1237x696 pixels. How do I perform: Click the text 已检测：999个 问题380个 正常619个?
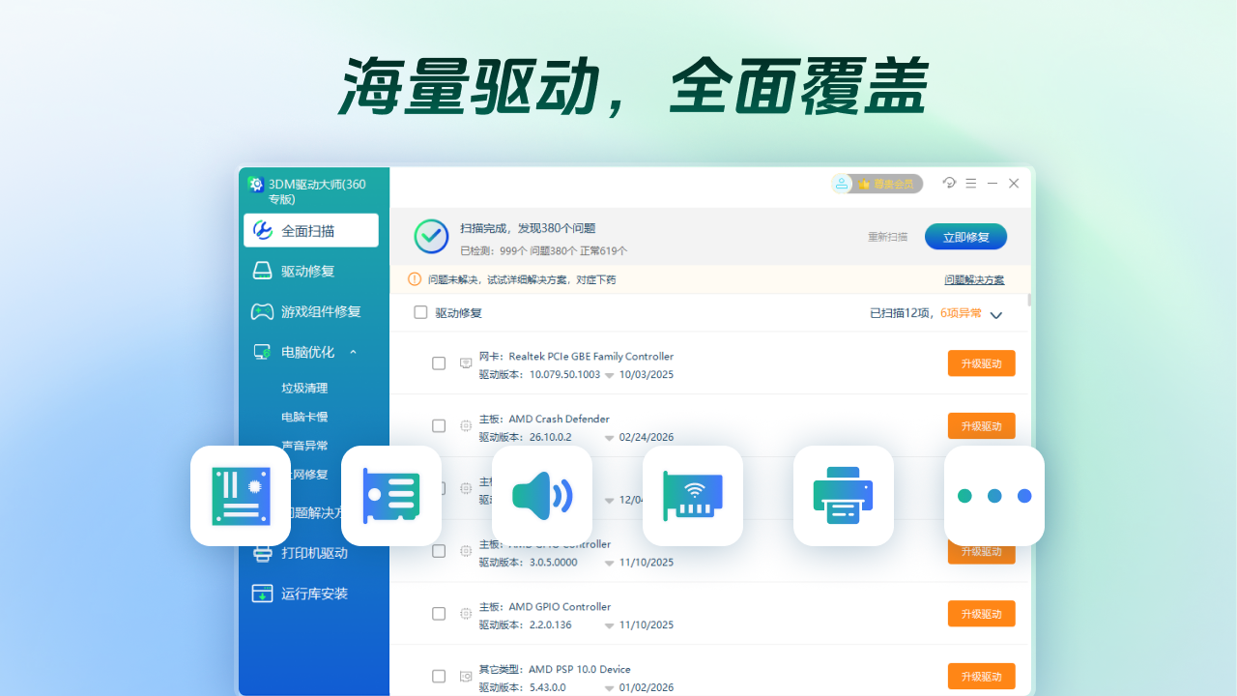pos(543,250)
